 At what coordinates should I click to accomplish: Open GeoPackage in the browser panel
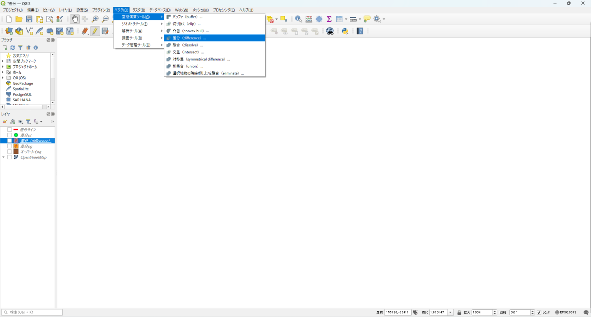click(x=23, y=83)
